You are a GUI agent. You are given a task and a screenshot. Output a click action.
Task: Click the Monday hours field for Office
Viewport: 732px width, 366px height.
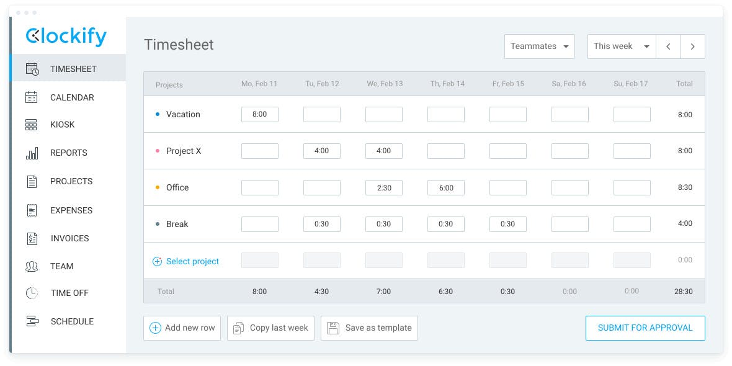pos(259,187)
